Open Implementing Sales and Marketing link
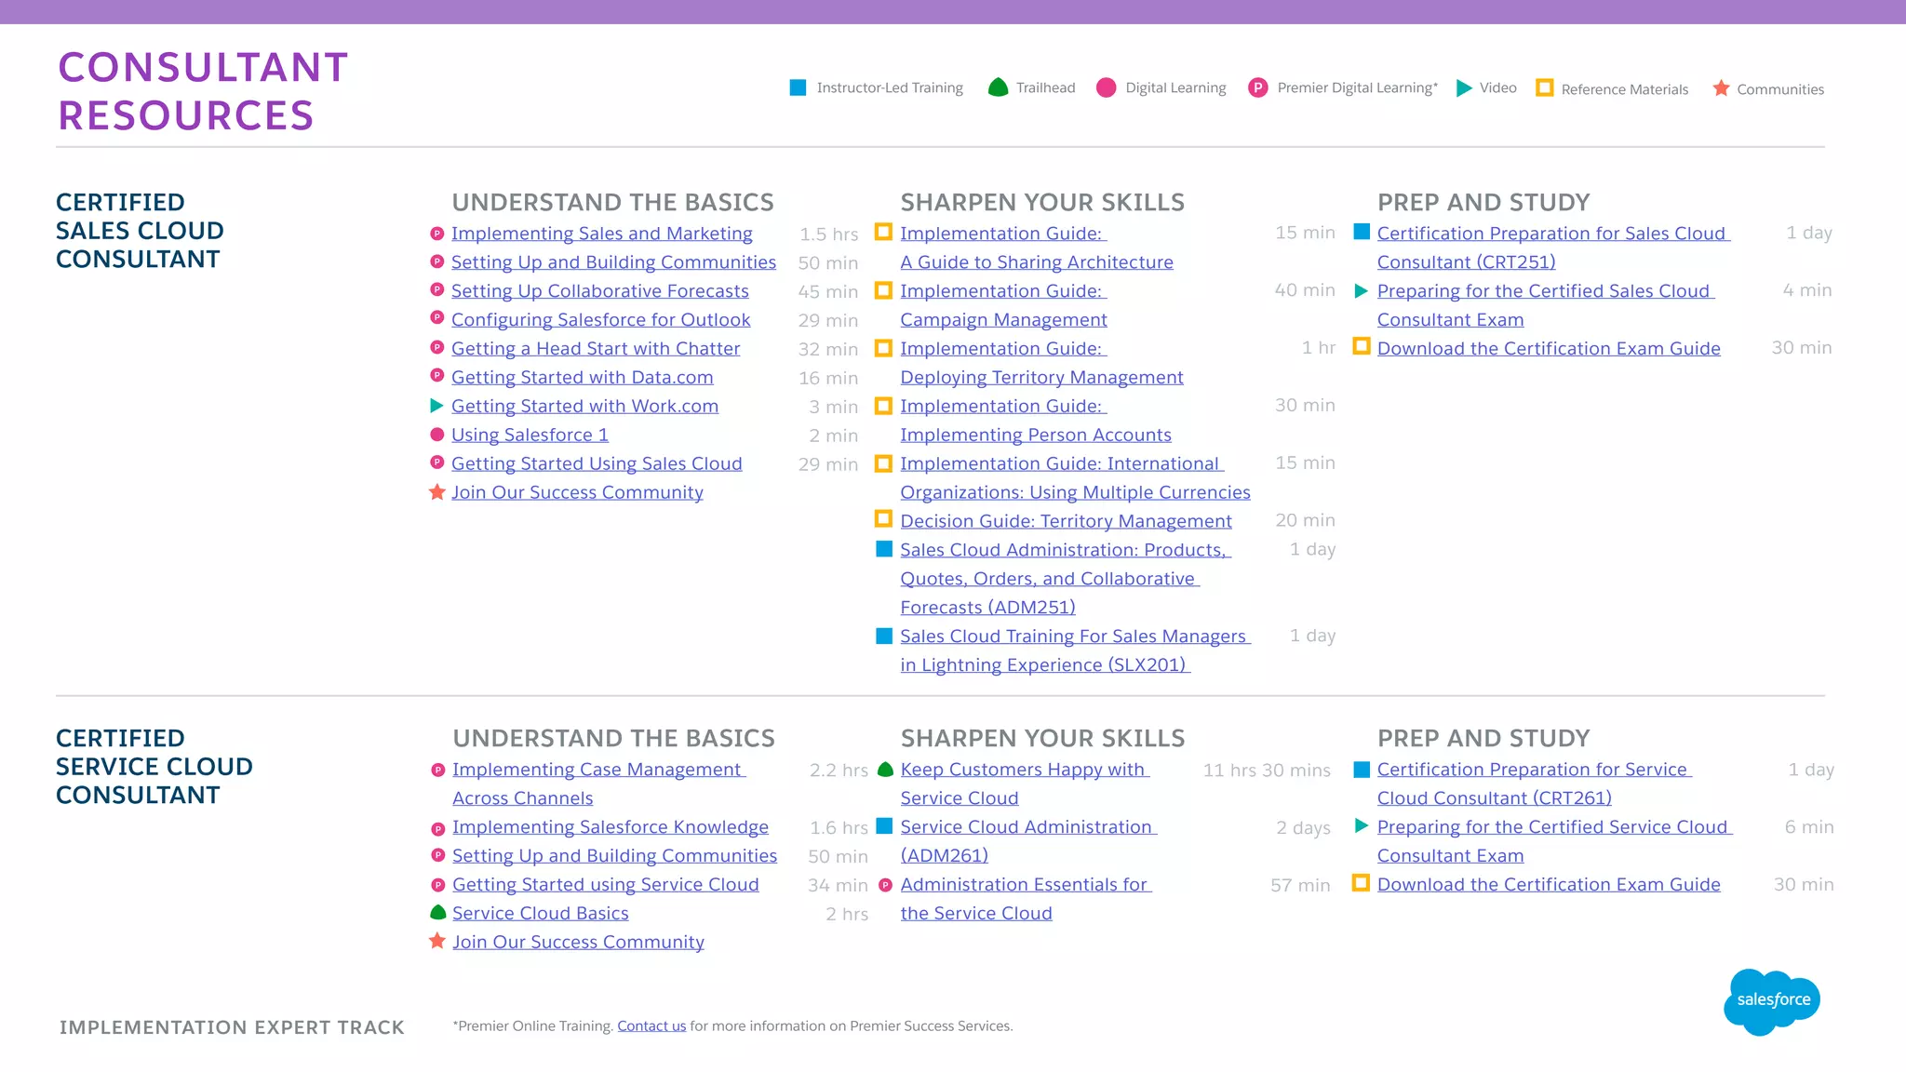The height and width of the screenshot is (1072, 1906). coord(601,234)
